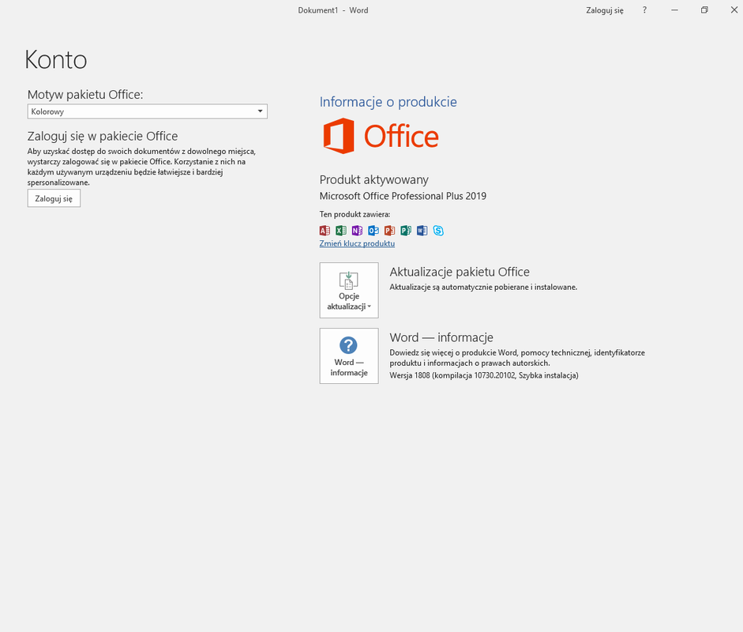Click the Informacje o produkcie heading

point(388,102)
